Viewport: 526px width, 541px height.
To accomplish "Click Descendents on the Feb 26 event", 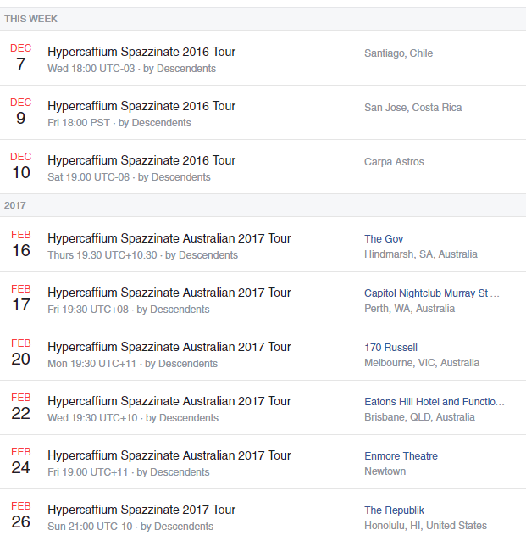I will pyautogui.click(x=185, y=527).
